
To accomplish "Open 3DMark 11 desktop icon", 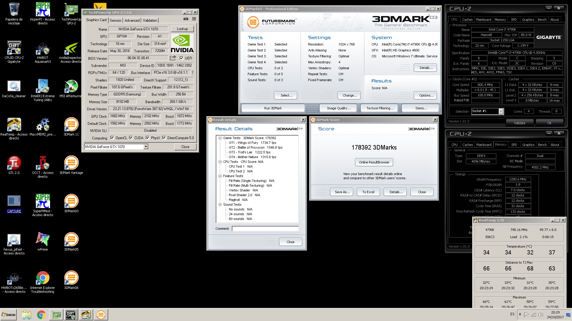I will point(71,127).
